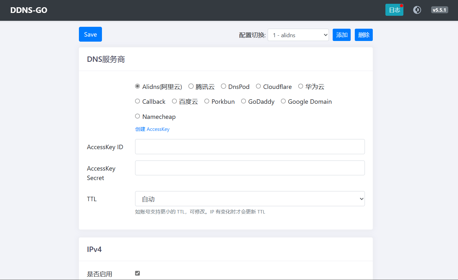Select the Namecheap radio button

click(x=138, y=116)
